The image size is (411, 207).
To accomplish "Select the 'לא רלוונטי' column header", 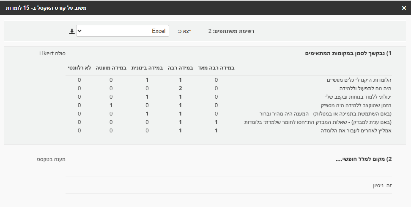I will (79, 67).
